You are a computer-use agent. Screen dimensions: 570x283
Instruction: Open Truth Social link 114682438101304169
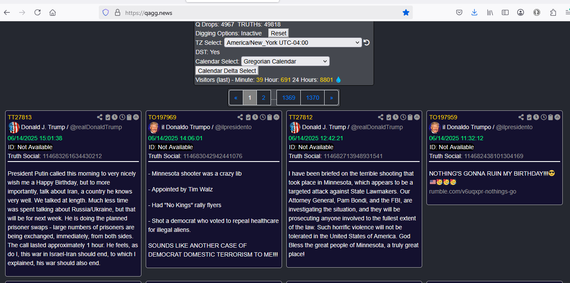(x=494, y=156)
